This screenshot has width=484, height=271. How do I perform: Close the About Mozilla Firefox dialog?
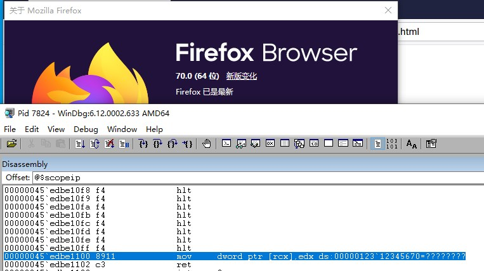click(x=388, y=11)
